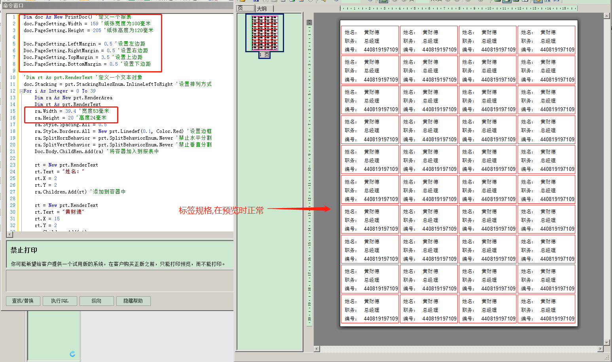
Task: Click the line "rt.X = 15"
Action: tap(47, 219)
